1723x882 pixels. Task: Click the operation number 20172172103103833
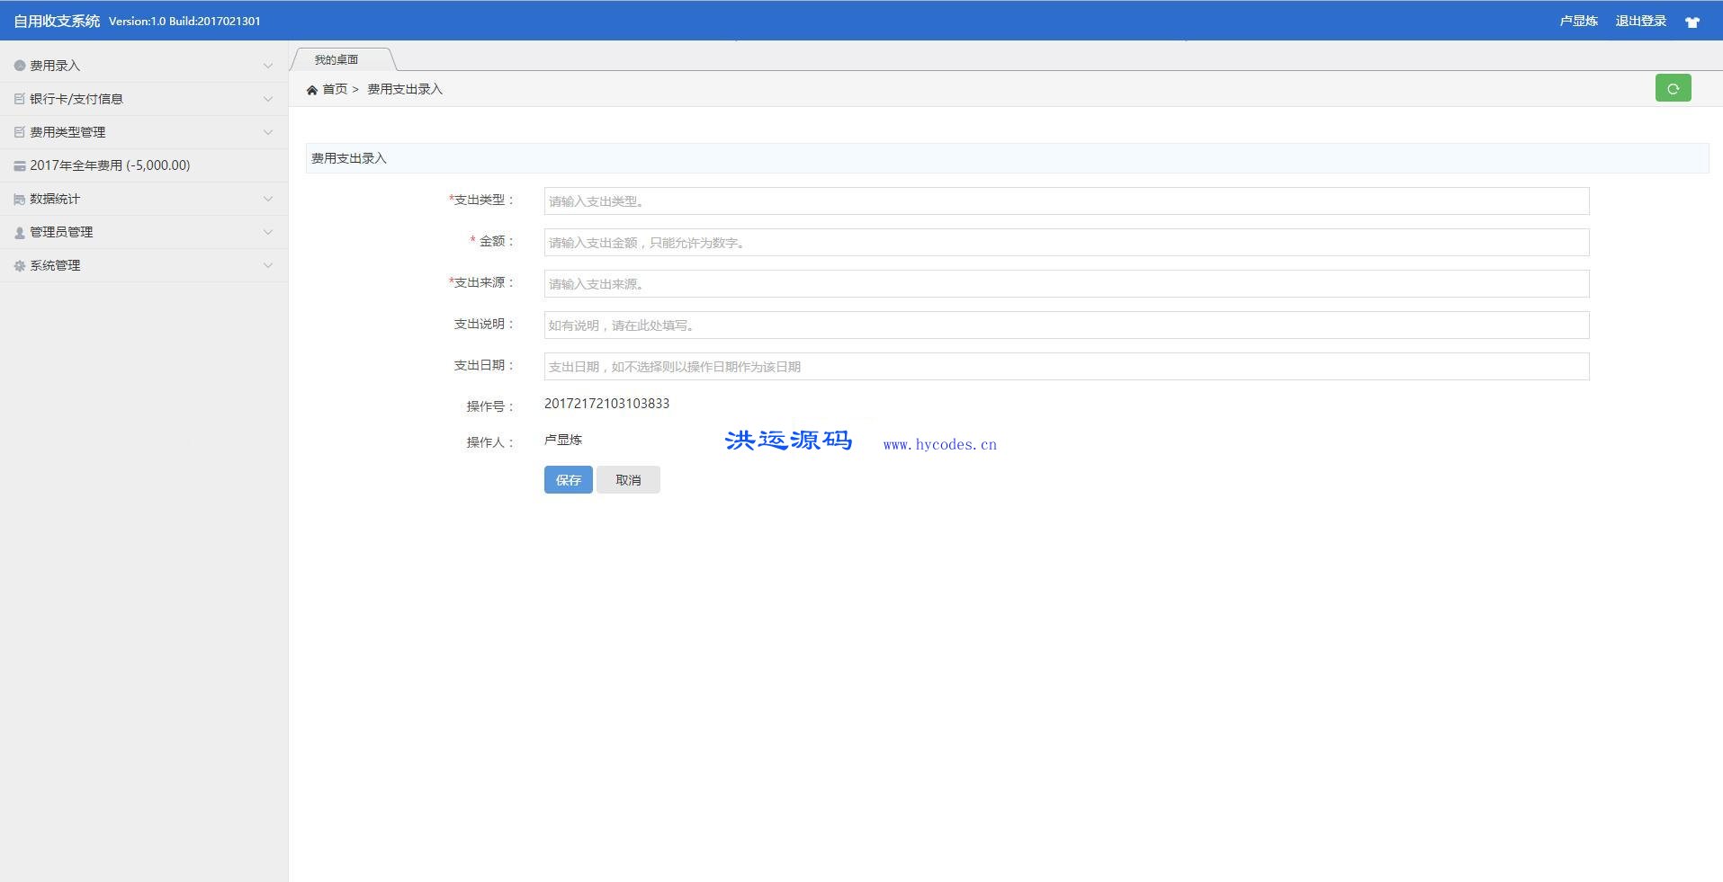tap(606, 404)
